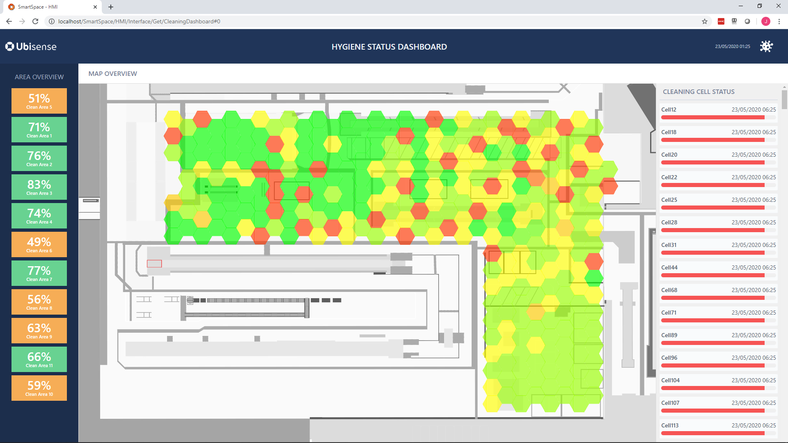Click Cell12's red progress bar
Screen dimensions: 788x443
[713, 117]
